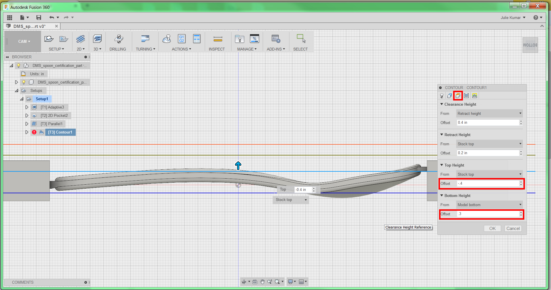Click the canvas Top value field

[x=303, y=190]
